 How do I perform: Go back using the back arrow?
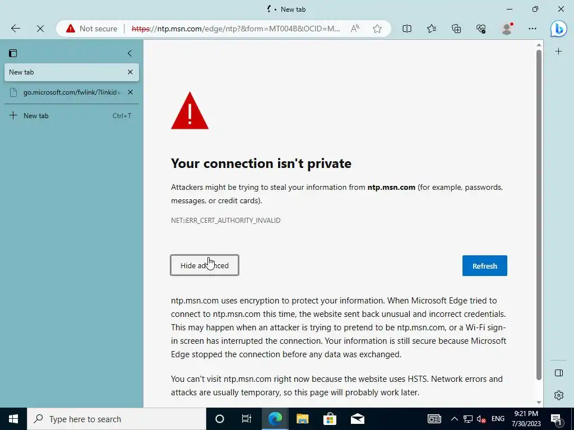tap(15, 29)
